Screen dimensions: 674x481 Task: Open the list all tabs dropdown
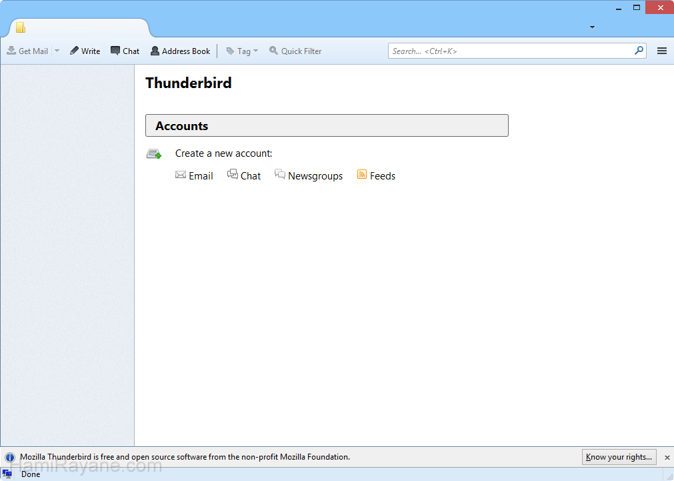click(592, 27)
